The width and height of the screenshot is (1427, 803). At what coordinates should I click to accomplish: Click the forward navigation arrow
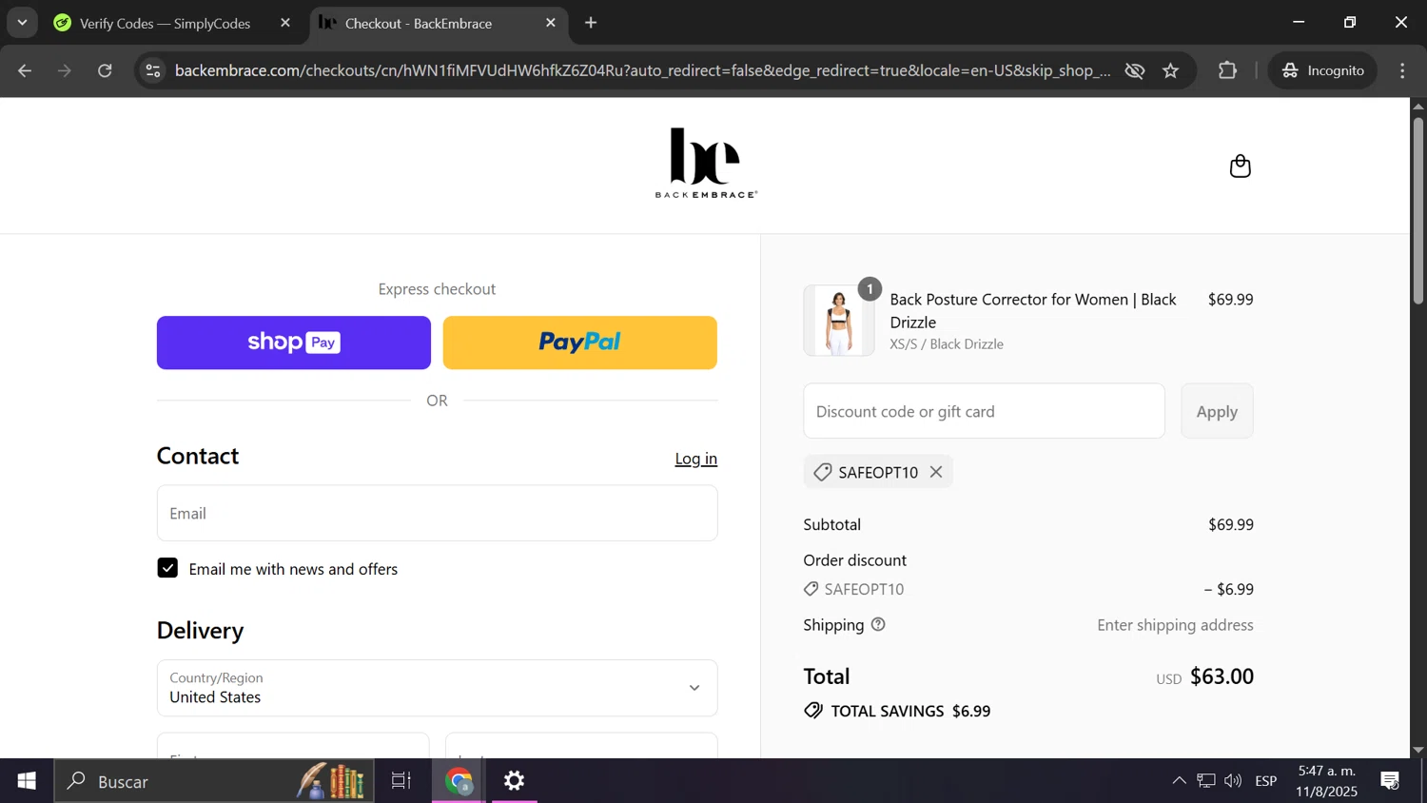pos(65,70)
